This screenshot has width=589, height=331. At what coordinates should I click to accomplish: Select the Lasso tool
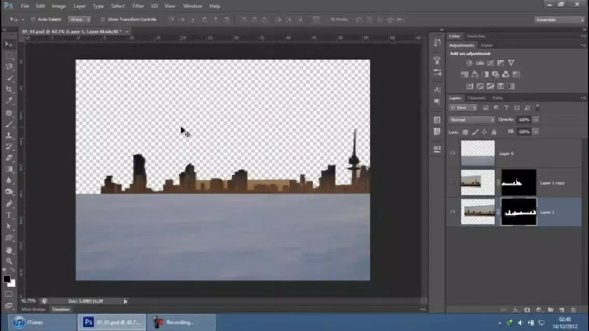[9, 67]
